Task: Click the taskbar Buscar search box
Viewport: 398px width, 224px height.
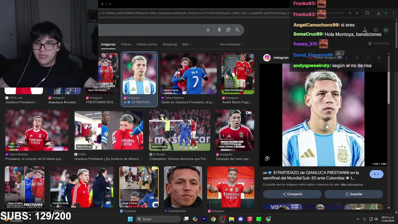Action: [x=158, y=219]
